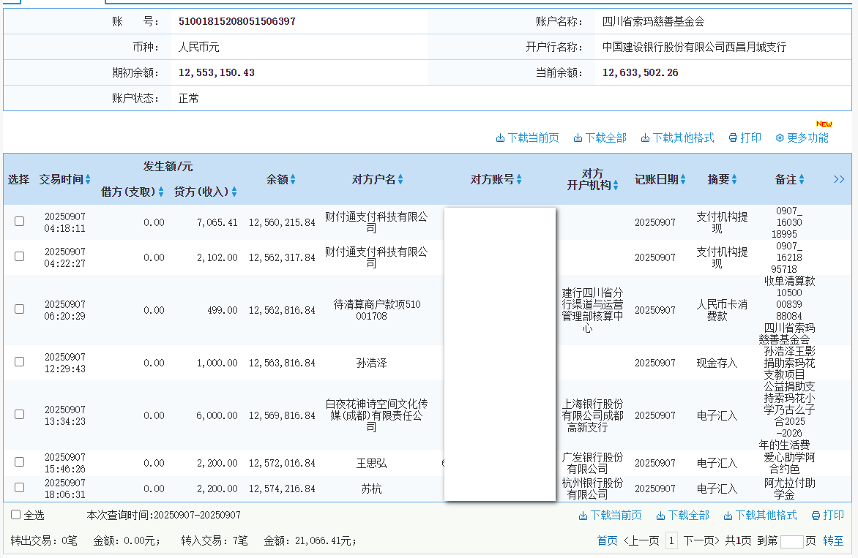
Task: Tick the checkbox for the 孙浩泽 transaction row
Action: point(20,362)
